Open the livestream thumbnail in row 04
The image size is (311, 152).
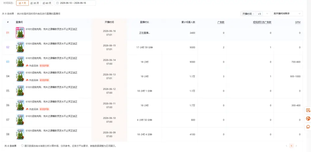point(20,76)
